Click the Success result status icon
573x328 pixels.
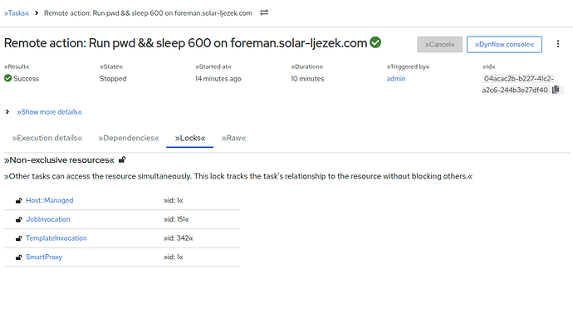[8, 78]
